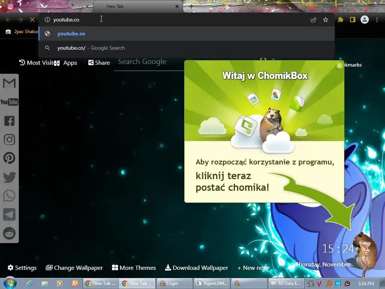The height and width of the screenshot is (289, 385).
Task: Launch Internet Explorer from taskbar
Action: [x=29, y=283]
